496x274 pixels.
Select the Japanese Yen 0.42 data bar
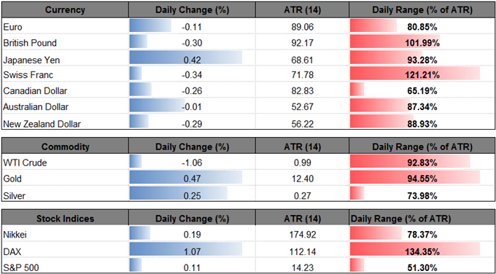[186, 60]
